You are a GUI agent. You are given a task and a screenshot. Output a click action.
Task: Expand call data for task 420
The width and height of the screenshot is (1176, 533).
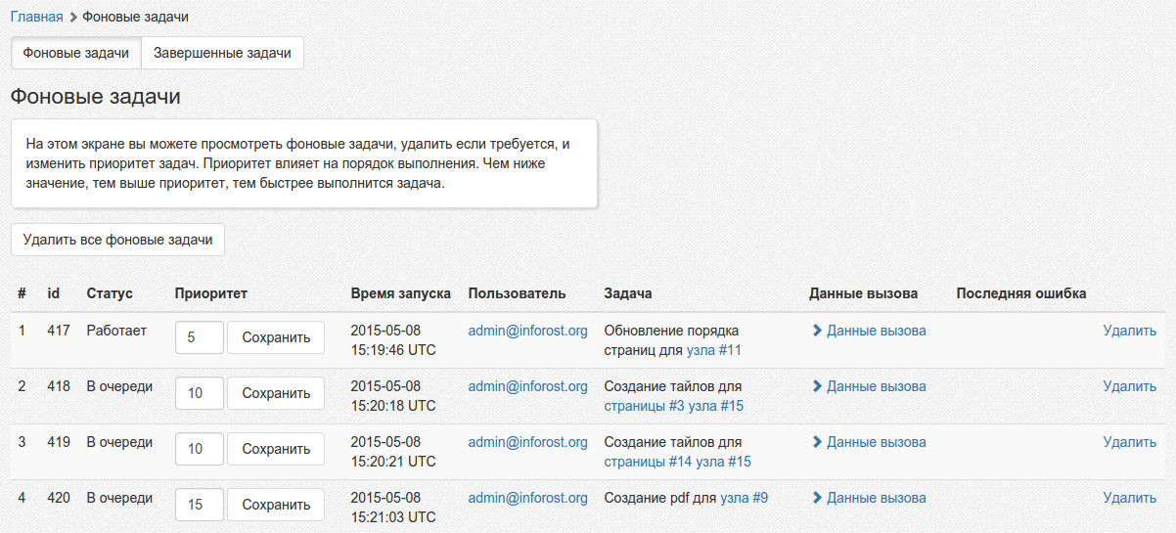click(869, 498)
